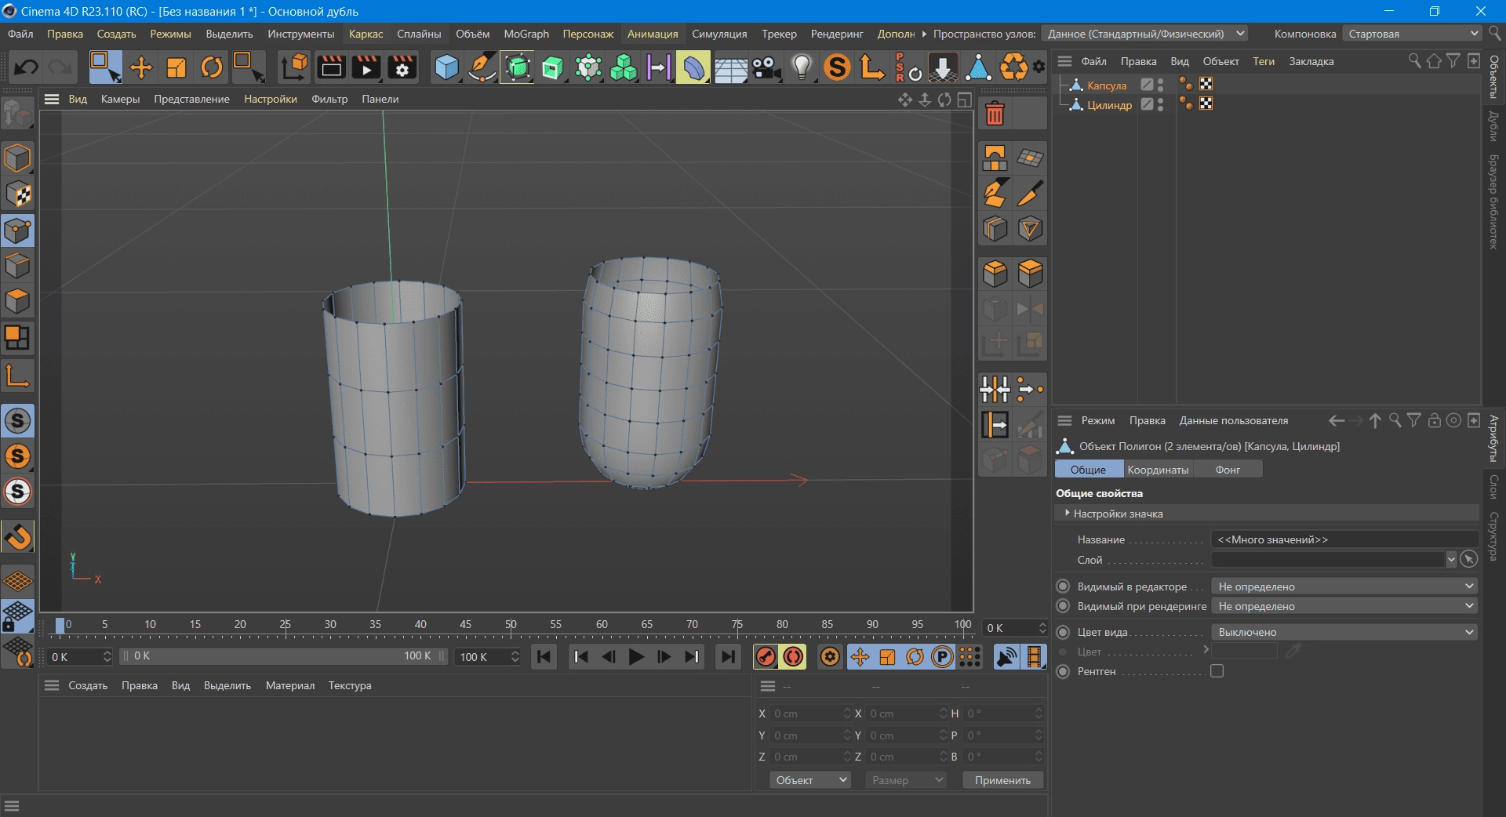This screenshot has height=817, width=1506.
Task: Click the Magnet snap icon
Action: coord(17,536)
